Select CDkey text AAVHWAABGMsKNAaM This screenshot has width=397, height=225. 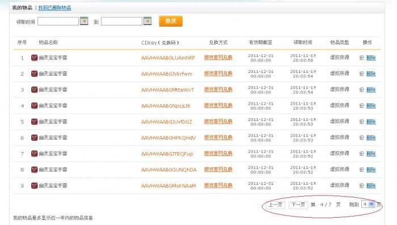pos(168,186)
